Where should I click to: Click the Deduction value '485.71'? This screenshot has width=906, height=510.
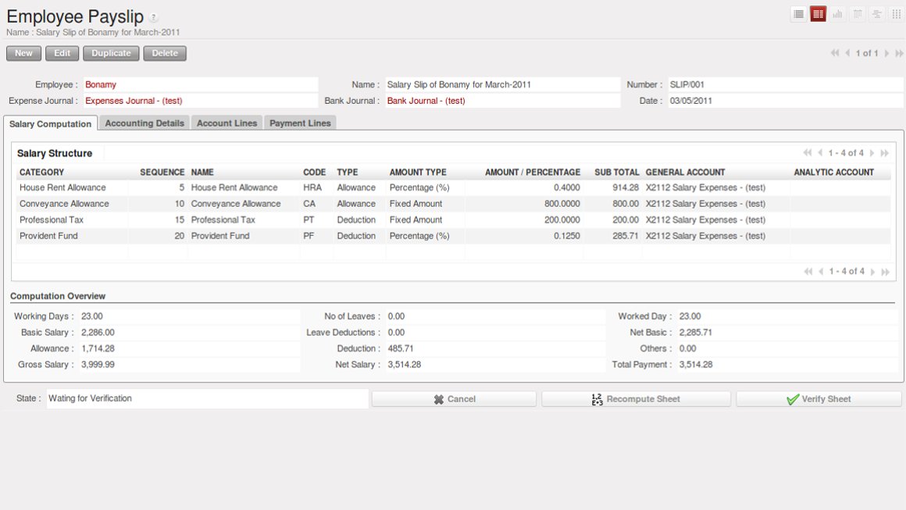pyautogui.click(x=401, y=349)
